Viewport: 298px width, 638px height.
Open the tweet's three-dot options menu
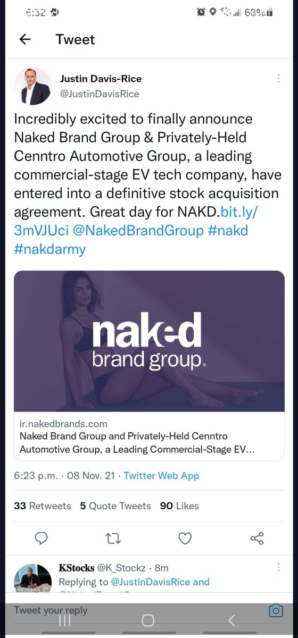pos(278,79)
